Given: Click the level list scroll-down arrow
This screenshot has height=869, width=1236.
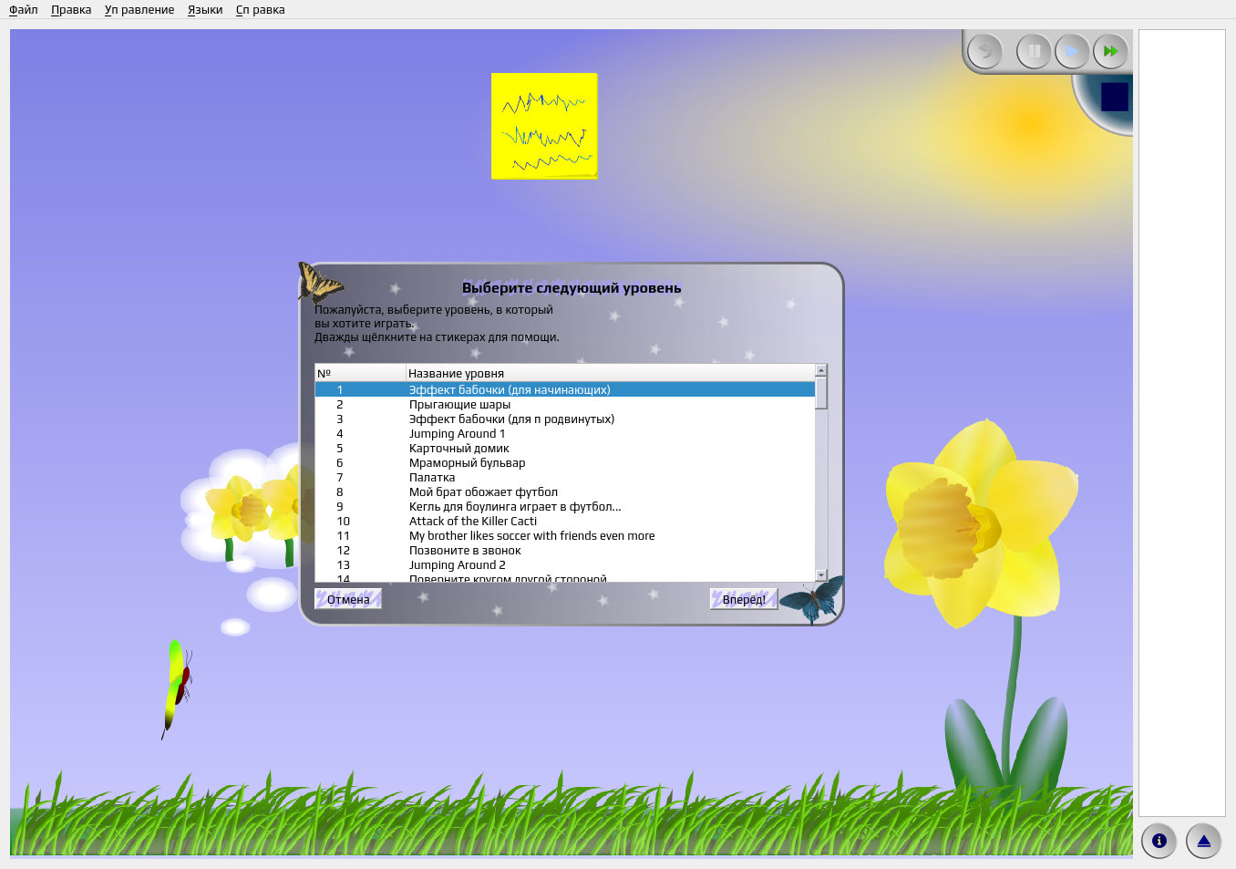Looking at the screenshot, I should point(821,575).
